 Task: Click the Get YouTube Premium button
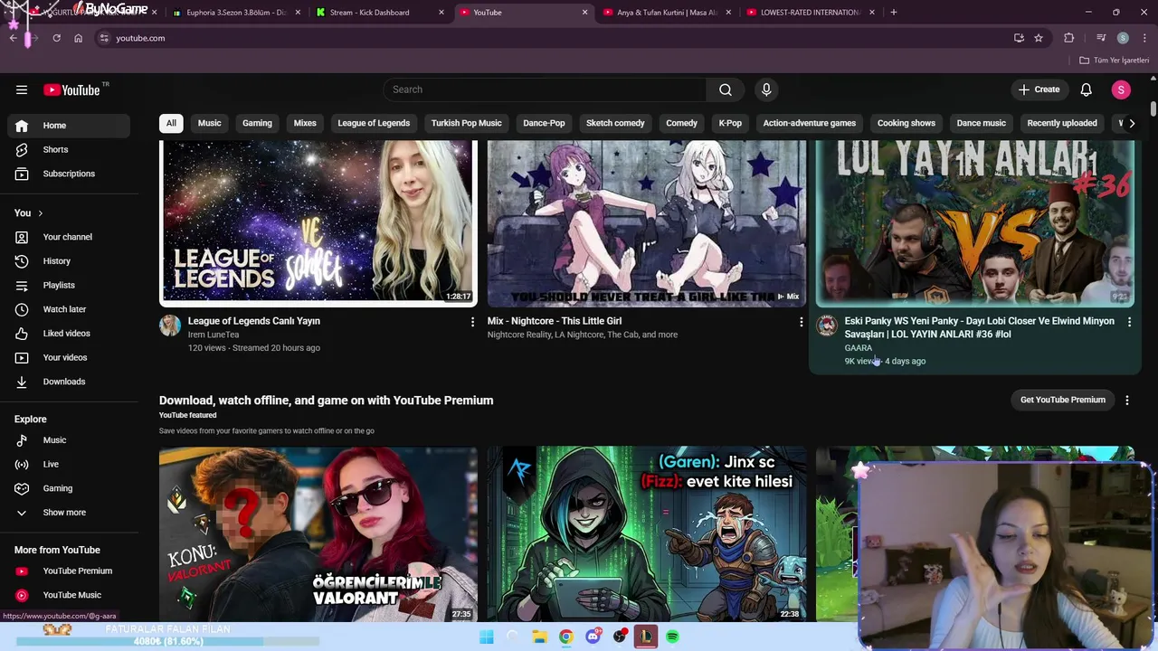point(1063,400)
